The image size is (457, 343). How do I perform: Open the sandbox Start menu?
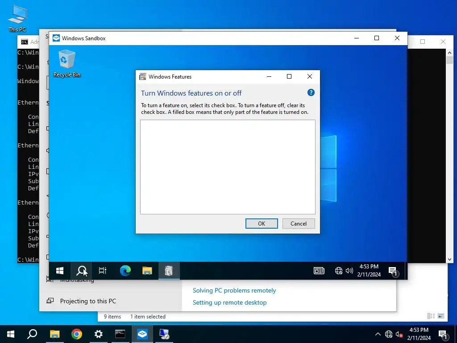pos(60,271)
